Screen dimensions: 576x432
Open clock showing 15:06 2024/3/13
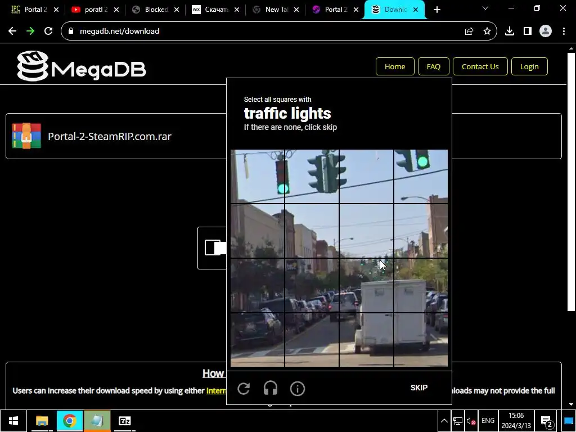coord(516,421)
